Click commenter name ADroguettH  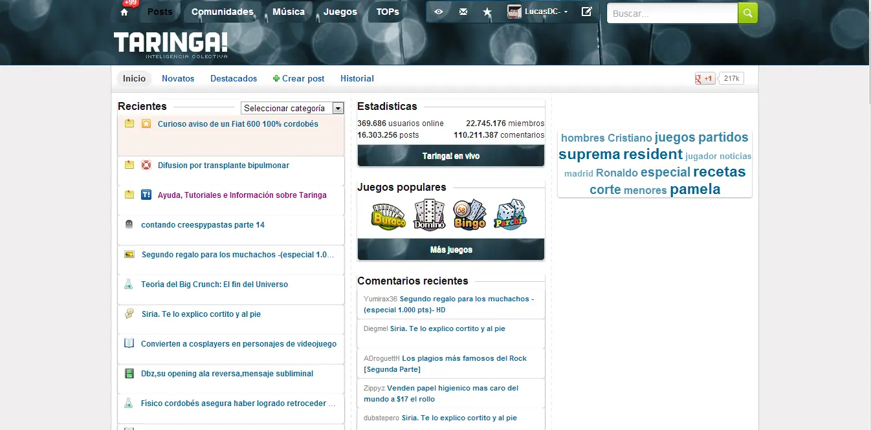(x=382, y=358)
